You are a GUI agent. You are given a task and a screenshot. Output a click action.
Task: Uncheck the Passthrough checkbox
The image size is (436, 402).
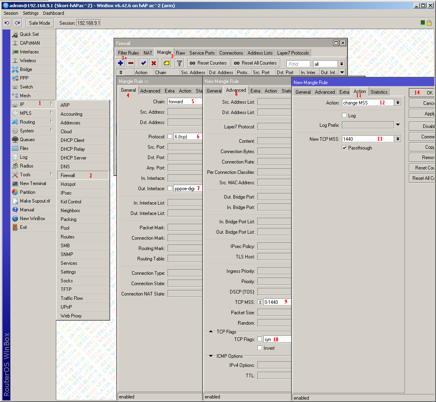pos(344,148)
